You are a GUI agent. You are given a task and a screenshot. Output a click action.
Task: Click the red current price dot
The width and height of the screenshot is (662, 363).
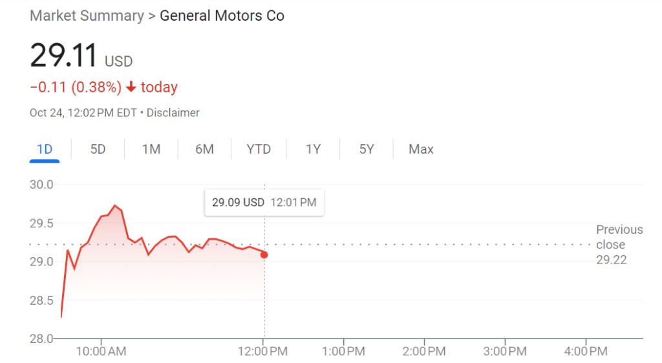coord(264,254)
